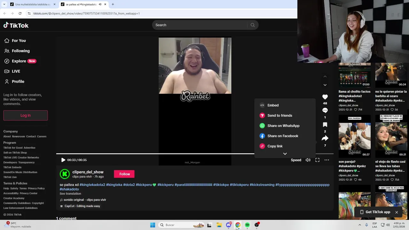Select Copy link option
This screenshot has height=230, width=409.
click(x=285, y=146)
